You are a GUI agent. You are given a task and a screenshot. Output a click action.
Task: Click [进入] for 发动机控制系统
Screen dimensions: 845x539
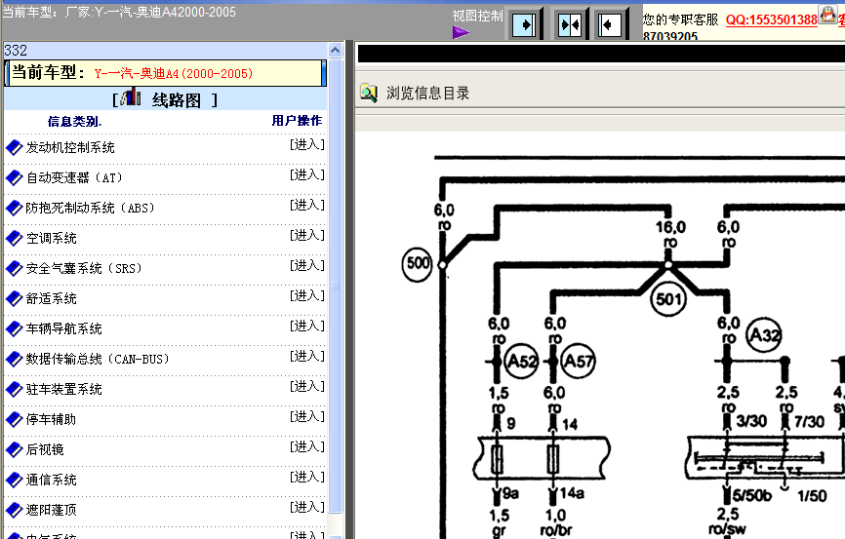pos(307,144)
